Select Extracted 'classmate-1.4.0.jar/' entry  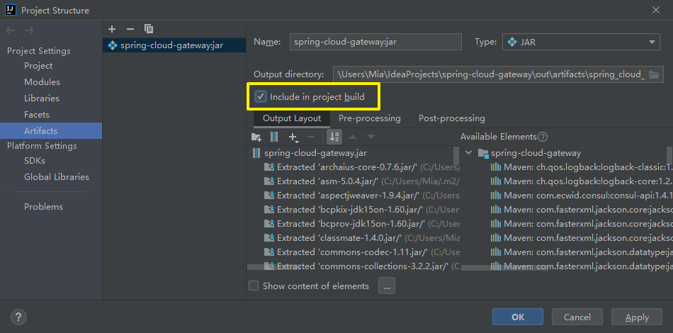click(362, 238)
